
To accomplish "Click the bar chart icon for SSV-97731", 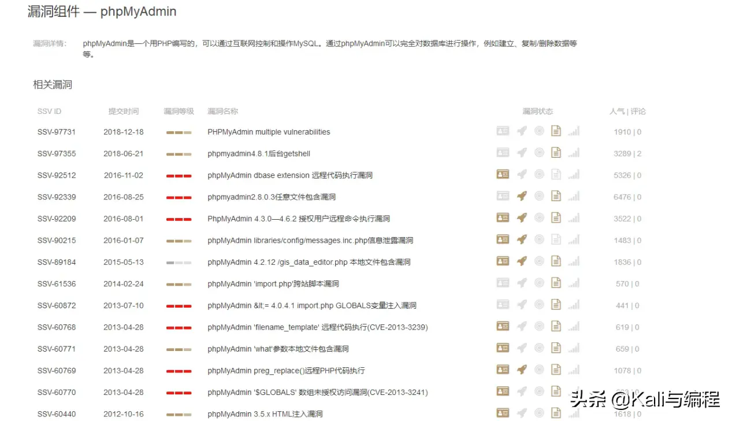I will point(573,131).
